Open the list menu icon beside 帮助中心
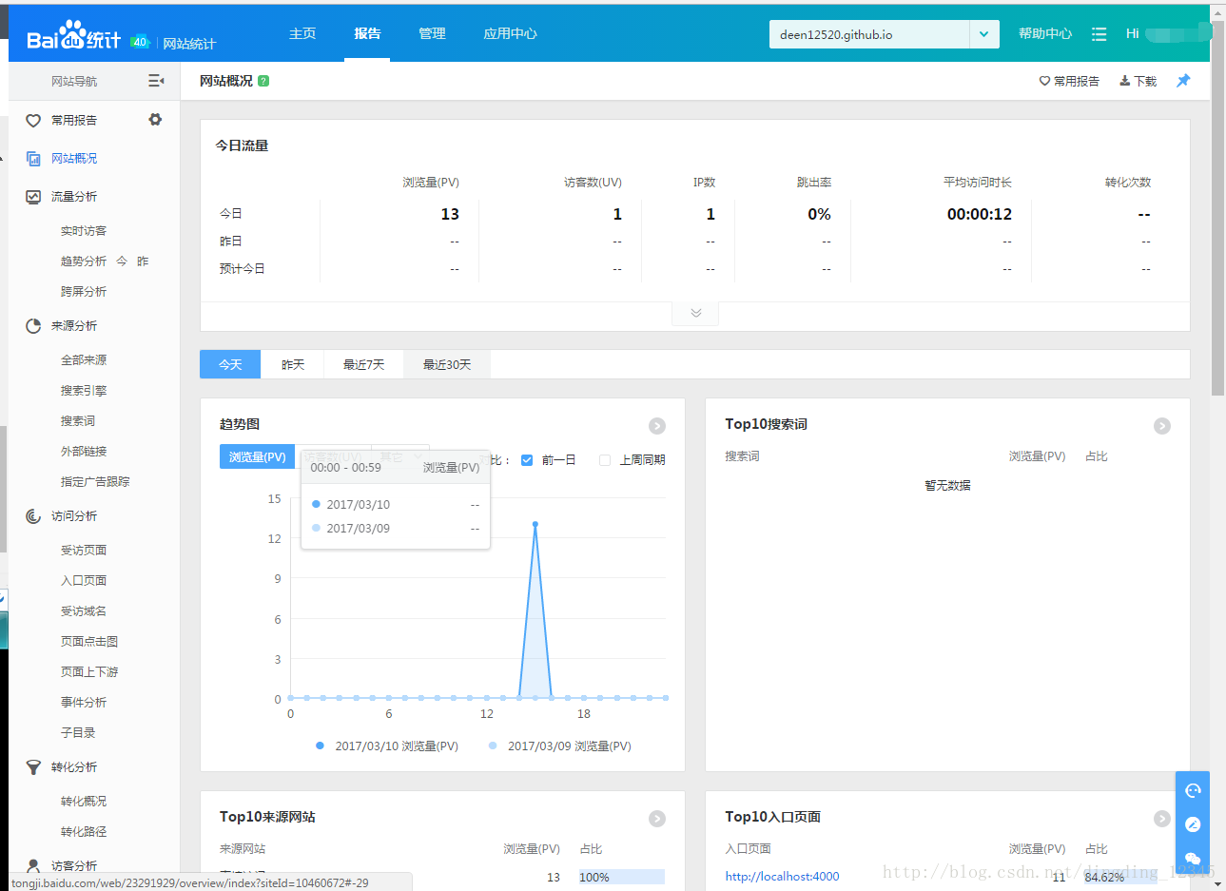 click(x=1099, y=34)
